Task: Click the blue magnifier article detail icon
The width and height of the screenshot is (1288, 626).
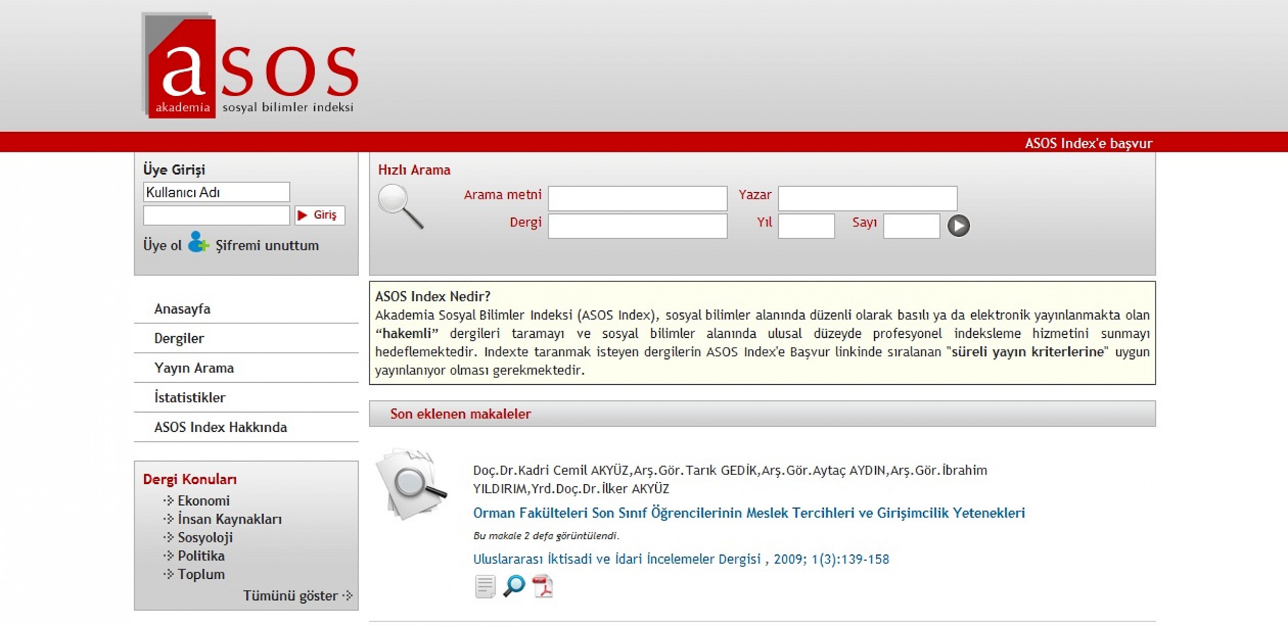Action: coord(514,586)
